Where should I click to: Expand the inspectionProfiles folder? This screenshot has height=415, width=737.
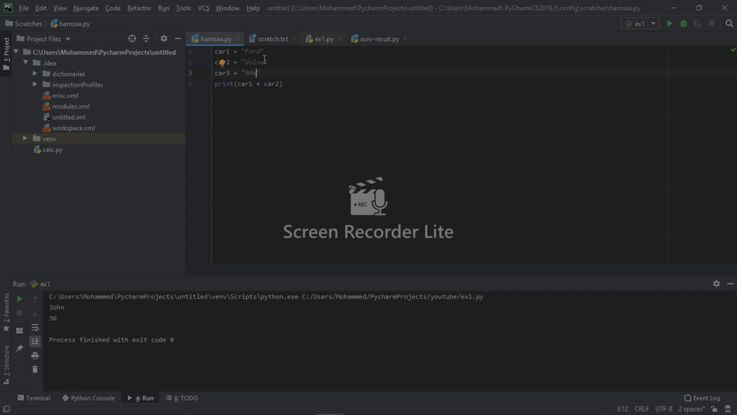click(x=35, y=85)
